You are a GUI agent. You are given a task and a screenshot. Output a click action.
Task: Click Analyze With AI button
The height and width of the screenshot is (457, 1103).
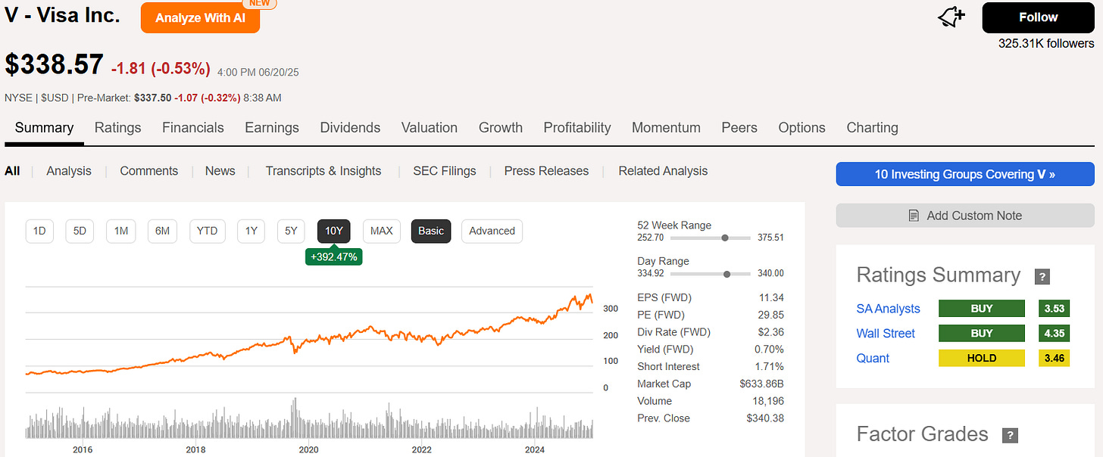click(200, 17)
